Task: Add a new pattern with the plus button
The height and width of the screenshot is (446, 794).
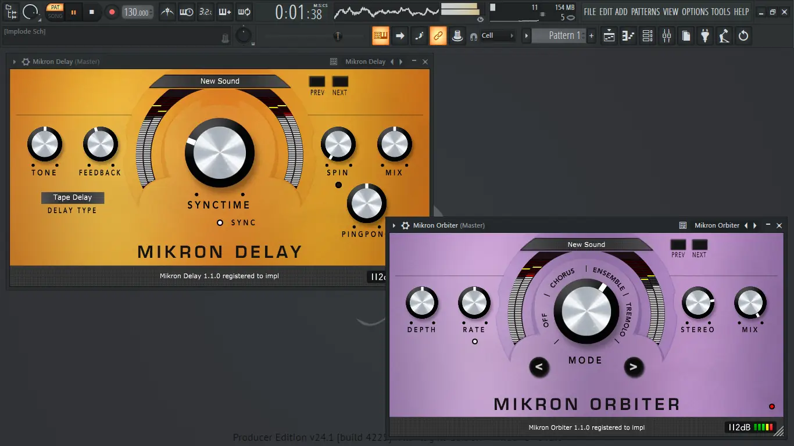Action: pyautogui.click(x=592, y=35)
